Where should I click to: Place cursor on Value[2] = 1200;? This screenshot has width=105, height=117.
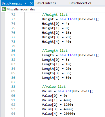[57, 105]
